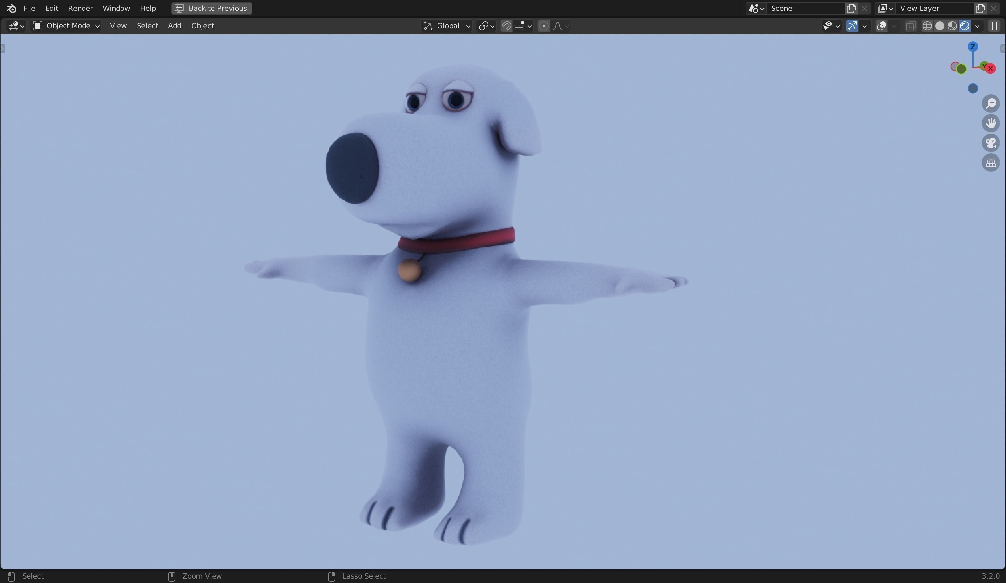Viewport: 1006px width, 583px height.
Task: Expand the right sidebar arrow
Action: pos(1003,49)
